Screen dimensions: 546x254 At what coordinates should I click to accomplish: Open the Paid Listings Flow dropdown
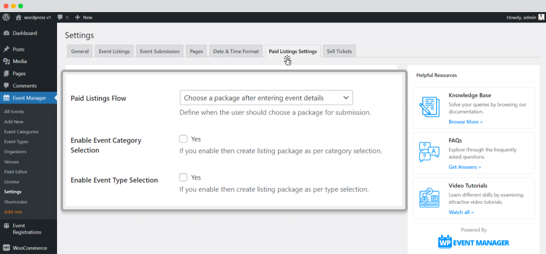[266, 98]
